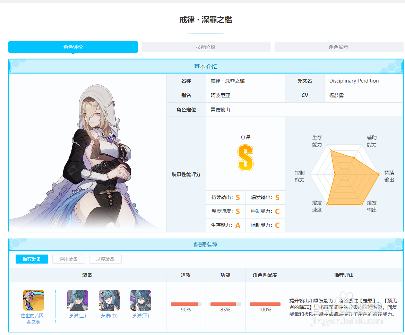Click the 装甲性能评分 label cell
Image resolution: width=405 pixels, height=335 pixels.
point(186,174)
